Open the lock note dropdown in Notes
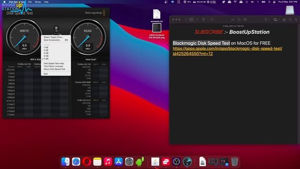 267,20
